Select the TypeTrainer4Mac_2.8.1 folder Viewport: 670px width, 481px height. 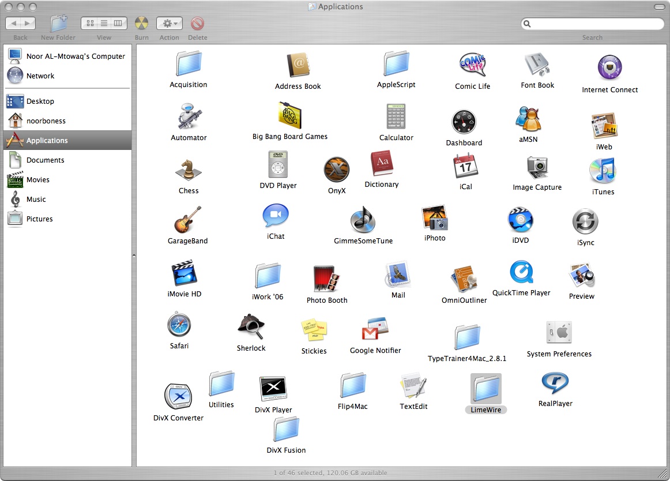467,337
